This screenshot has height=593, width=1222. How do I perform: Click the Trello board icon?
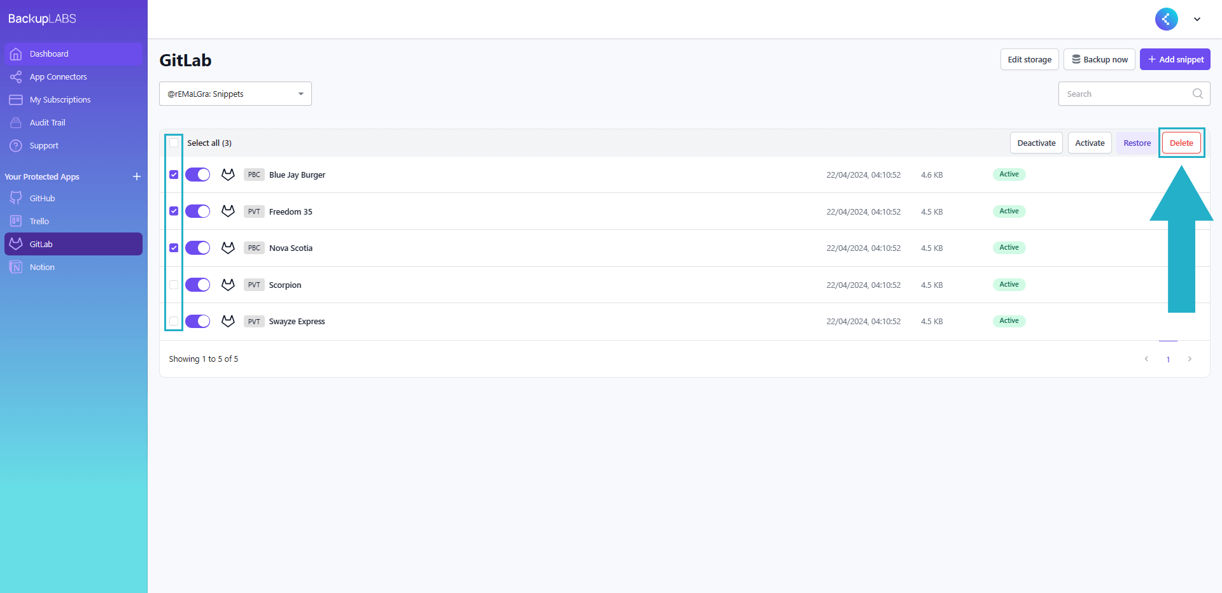(x=16, y=221)
